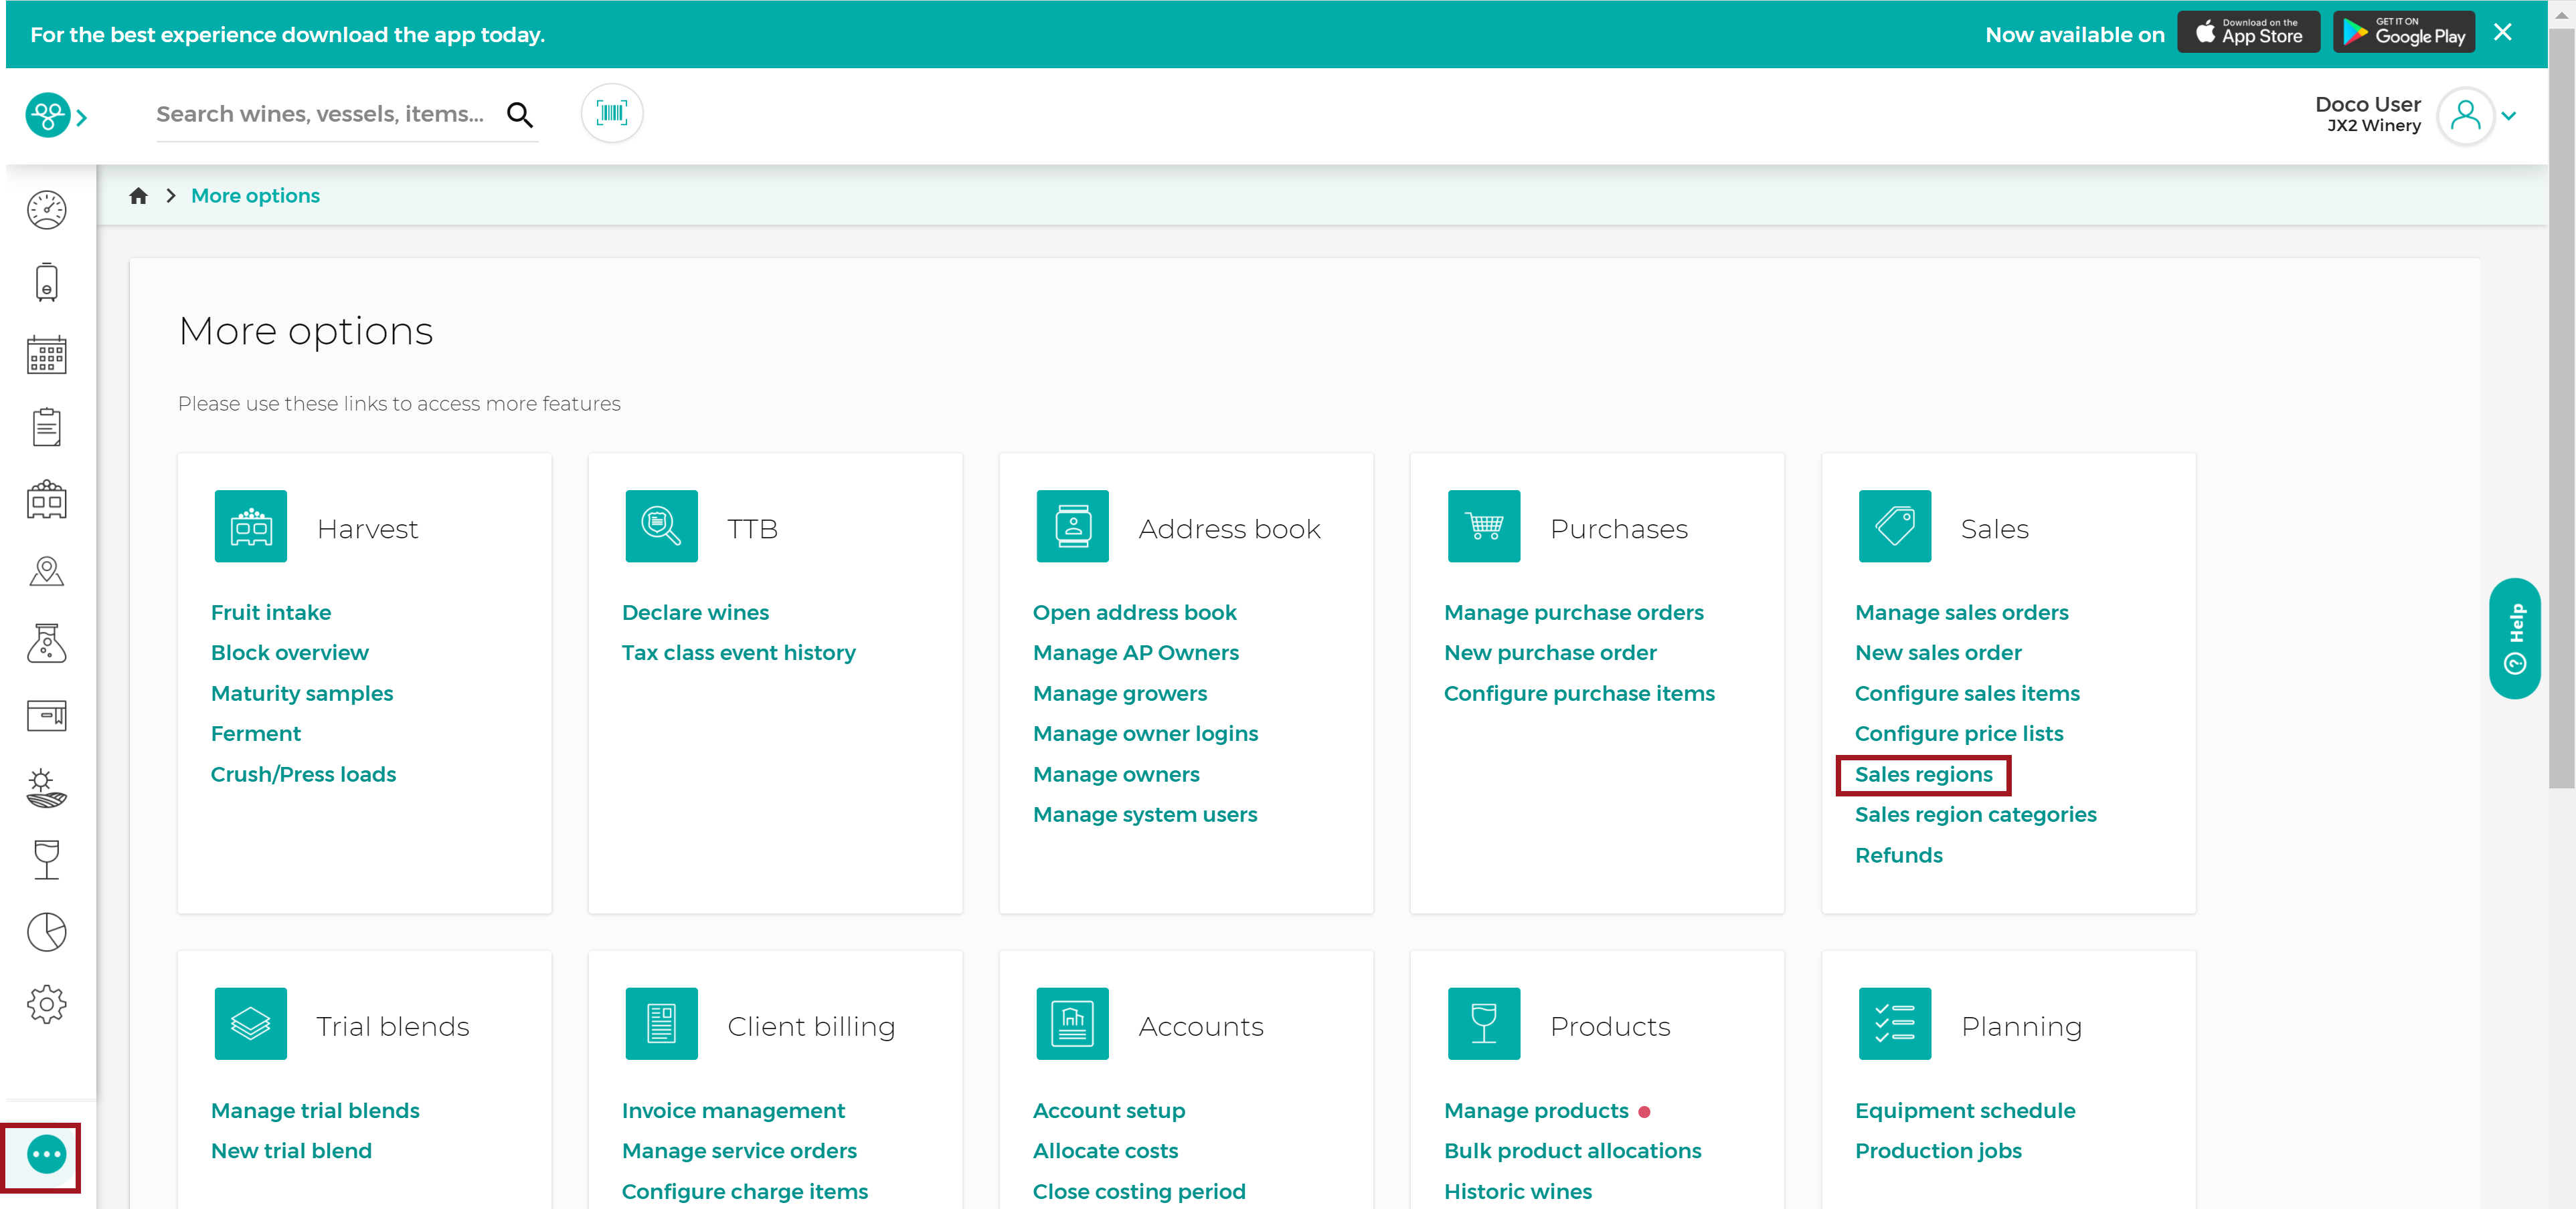Screen dimensions: 2576x1209
Task: Select the lab flask icon in sidebar
Action: [46, 643]
